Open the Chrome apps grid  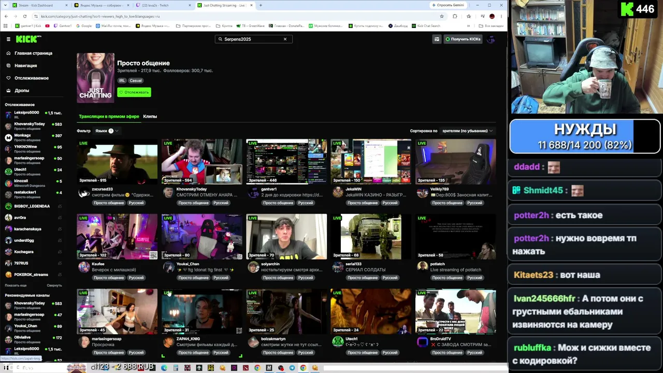point(6,26)
